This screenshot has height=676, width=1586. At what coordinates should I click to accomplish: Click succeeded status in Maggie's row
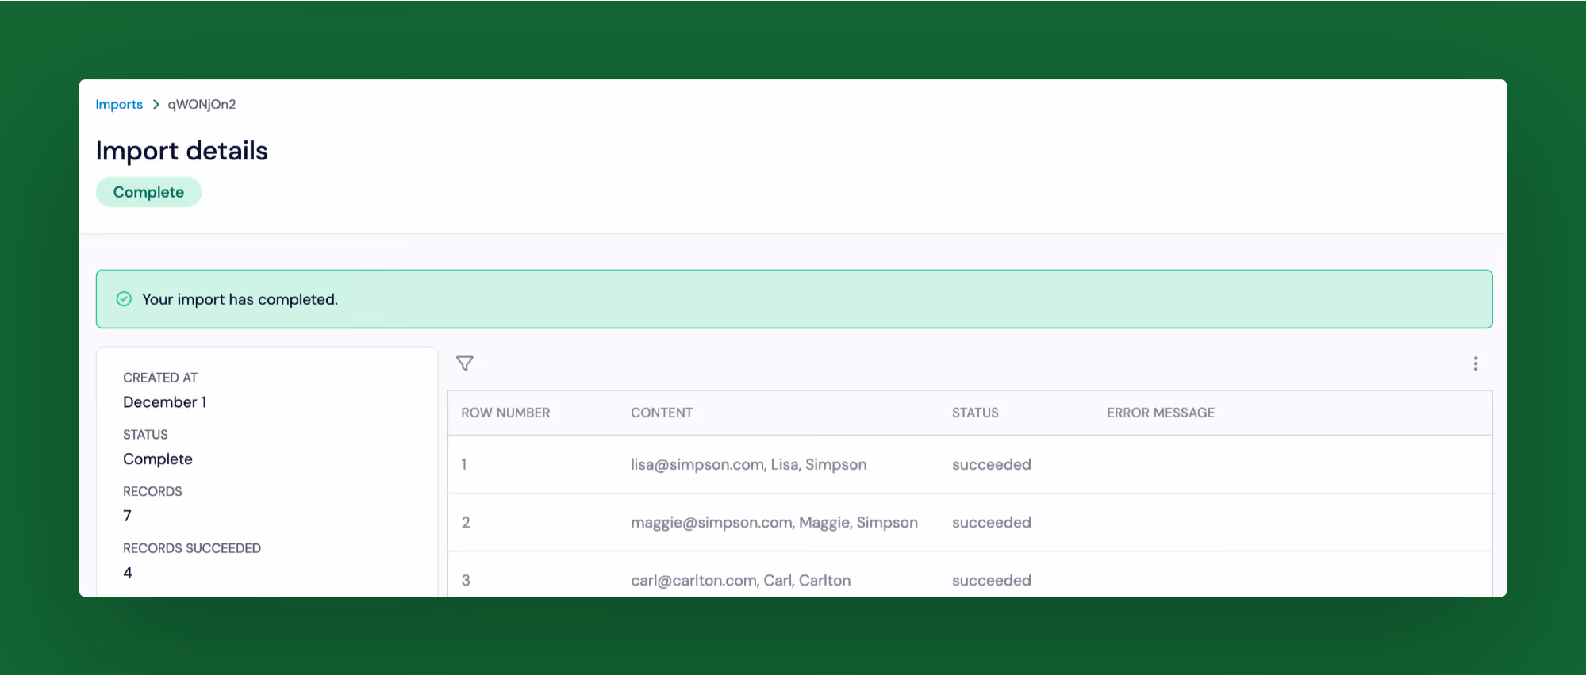(992, 522)
